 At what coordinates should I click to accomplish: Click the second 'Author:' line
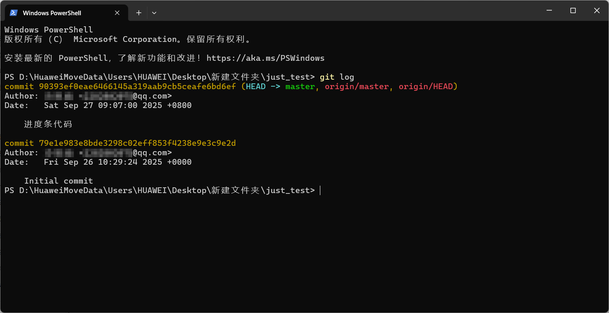(x=88, y=153)
